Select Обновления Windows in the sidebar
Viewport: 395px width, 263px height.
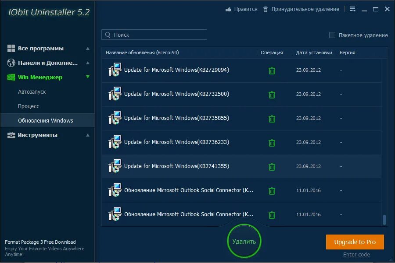point(47,120)
